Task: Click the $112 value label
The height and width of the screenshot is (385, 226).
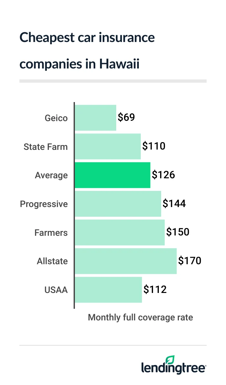Action: [155, 290]
